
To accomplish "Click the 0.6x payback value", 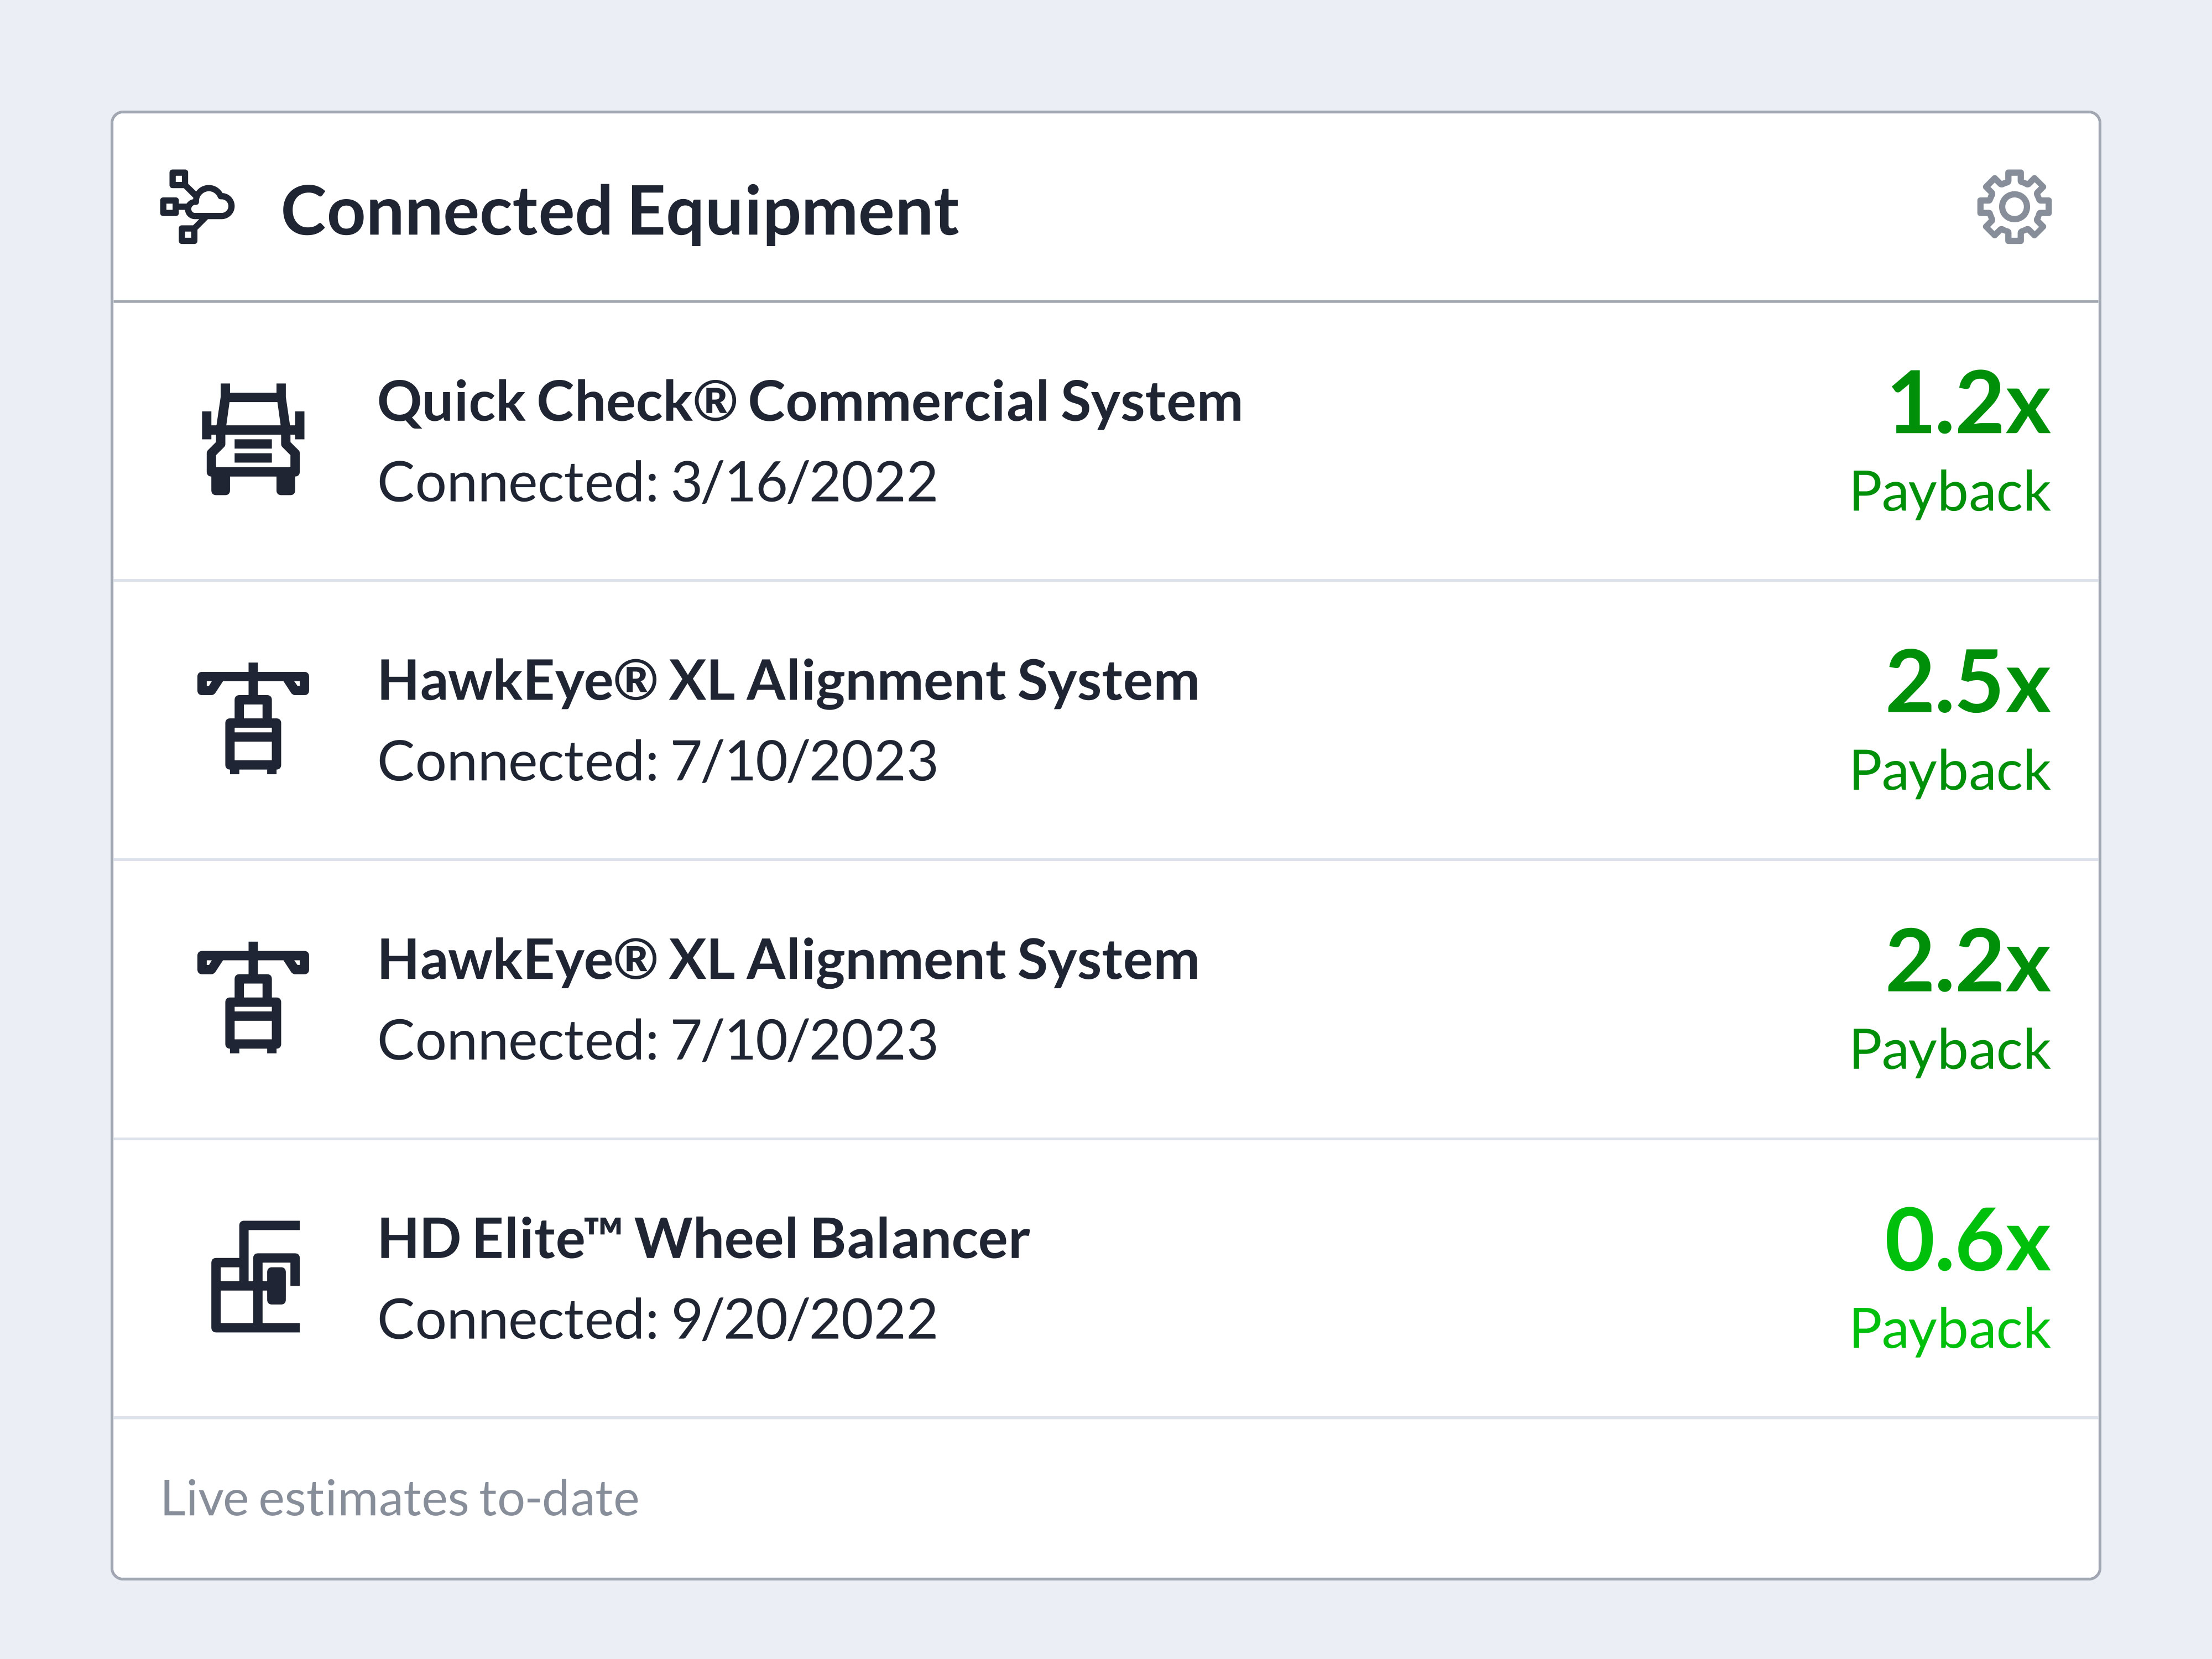I will [x=1967, y=1240].
